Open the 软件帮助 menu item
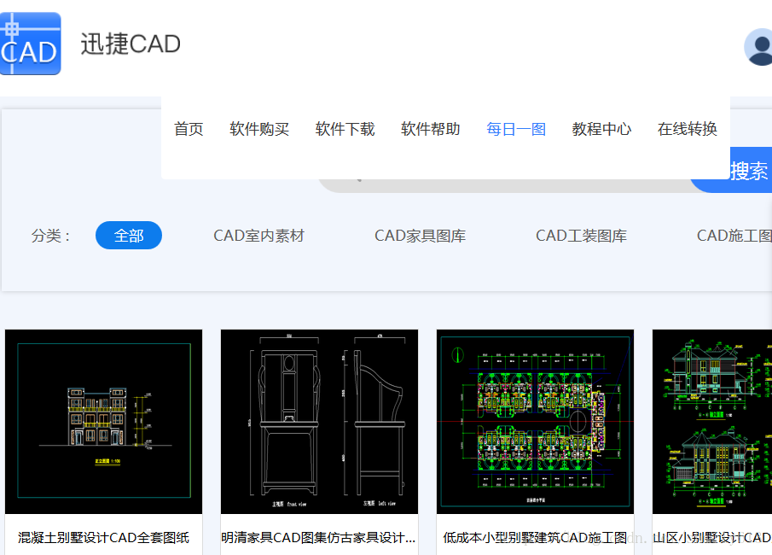The width and height of the screenshot is (772, 555). point(431,129)
